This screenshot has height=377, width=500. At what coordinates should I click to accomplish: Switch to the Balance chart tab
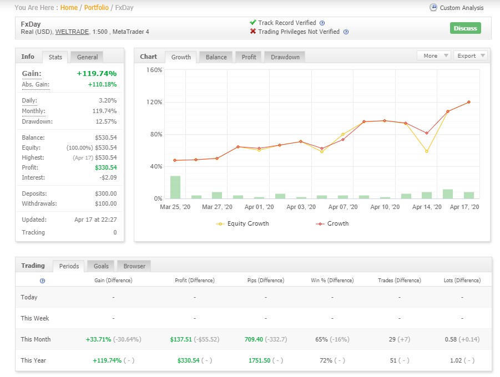(x=216, y=57)
